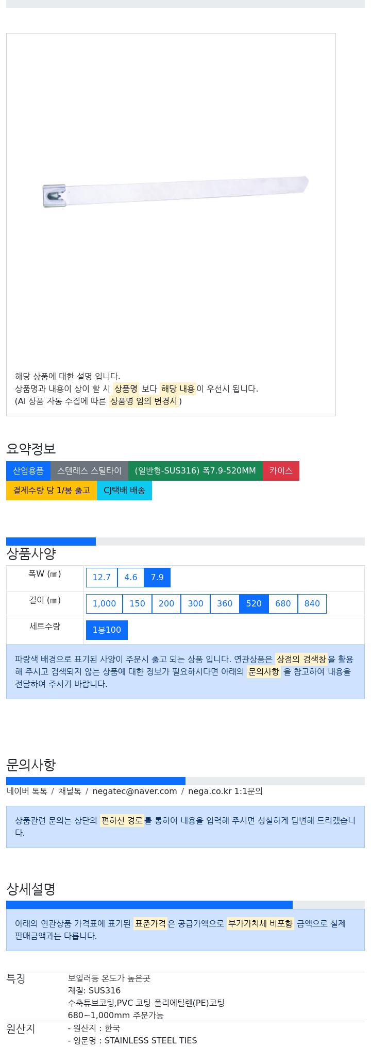Image resolution: width=371 pixels, height=1047 pixels.
Task: Click the stainless steel tie product image
Action: click(175, 192)
